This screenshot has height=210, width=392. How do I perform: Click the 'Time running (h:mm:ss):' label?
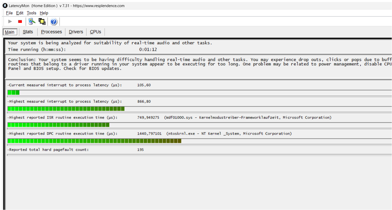(x=37, y=49)
